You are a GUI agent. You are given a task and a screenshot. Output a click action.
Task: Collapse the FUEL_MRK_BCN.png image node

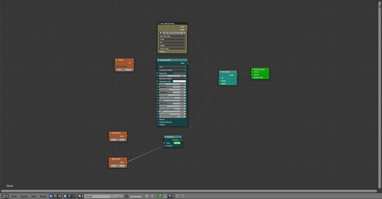click(159, 23)
